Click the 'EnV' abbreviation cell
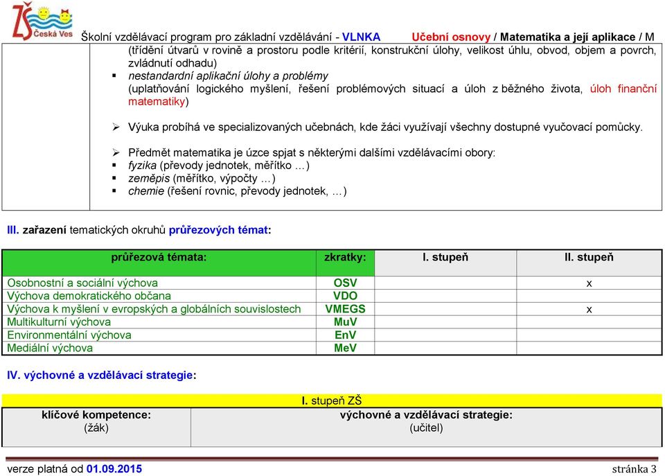This screenshot has width=665, height=476. coord(345,335)
